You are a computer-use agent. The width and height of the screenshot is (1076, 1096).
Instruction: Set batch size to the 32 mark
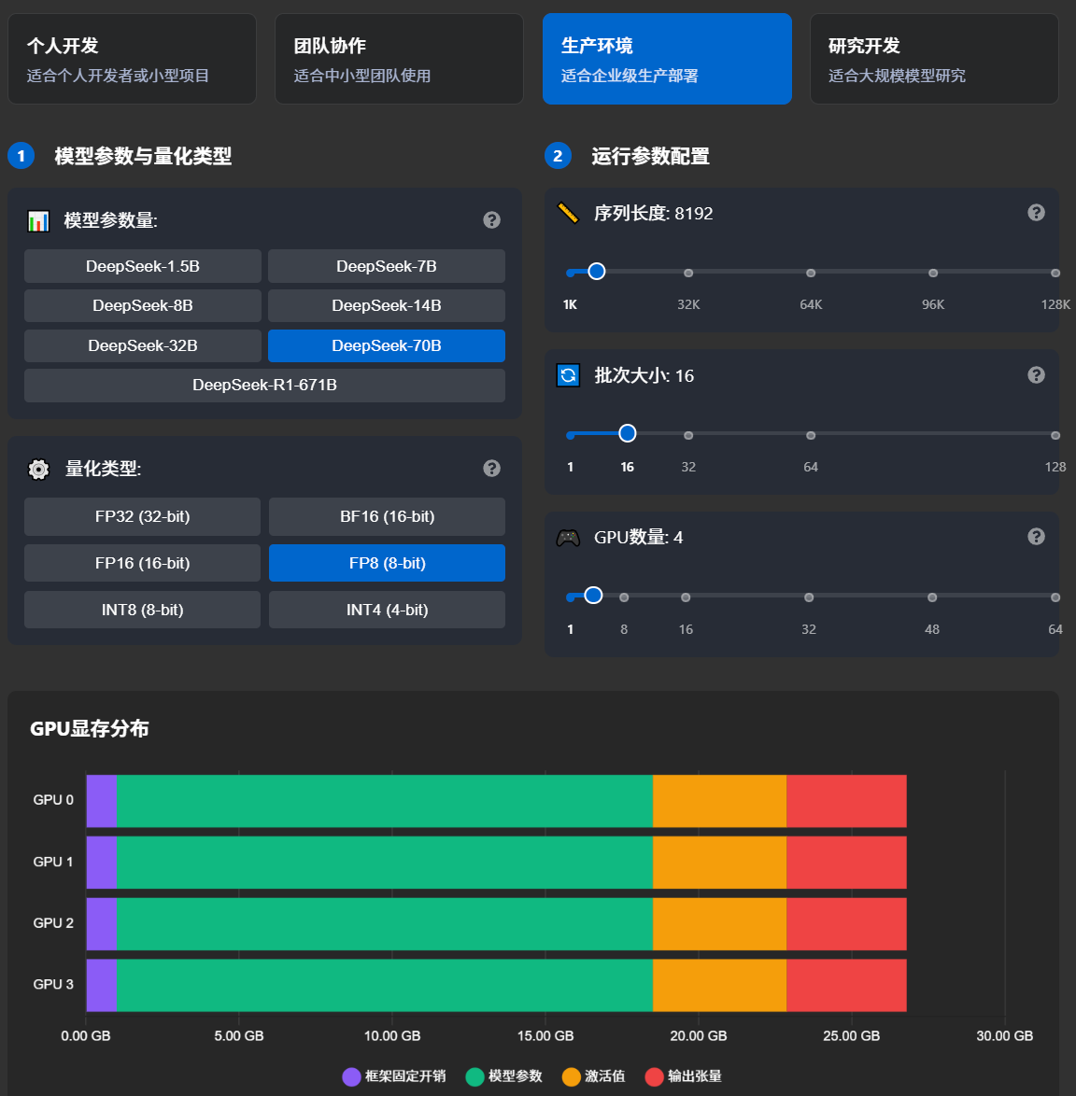[x=688, y=435]
